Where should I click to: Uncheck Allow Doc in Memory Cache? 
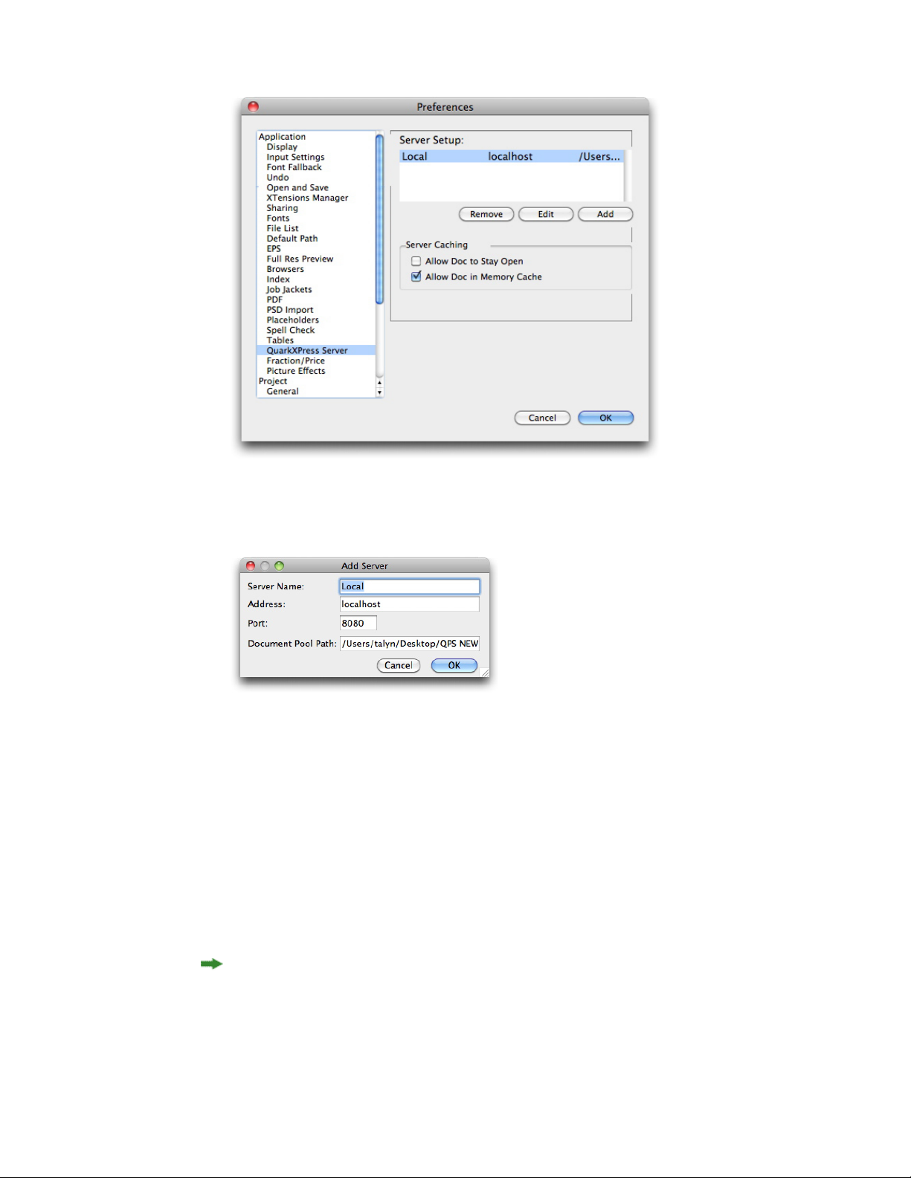tap(416, 276)
